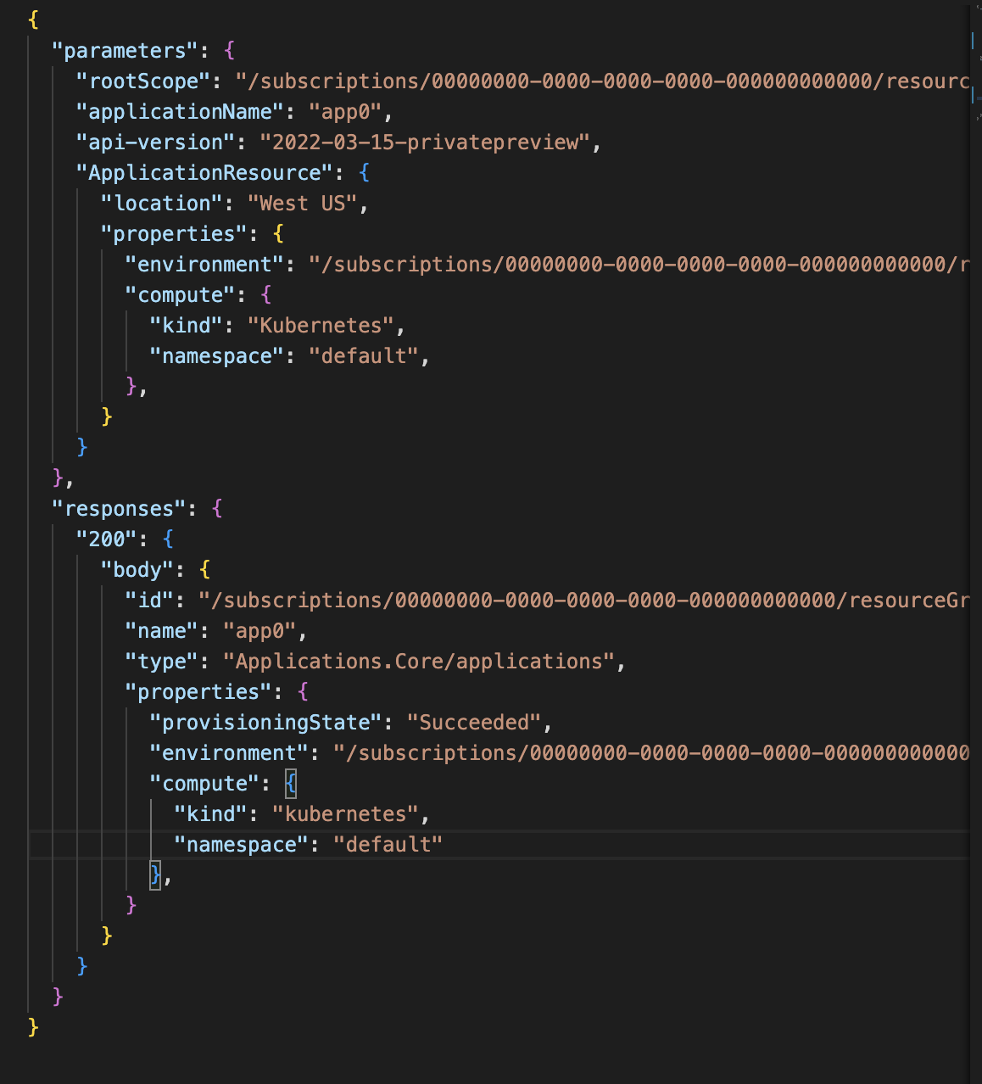This screenshot has width=982, height=1084.
Task: Select the "environment" path string under properties
Action: coord(594,264)
